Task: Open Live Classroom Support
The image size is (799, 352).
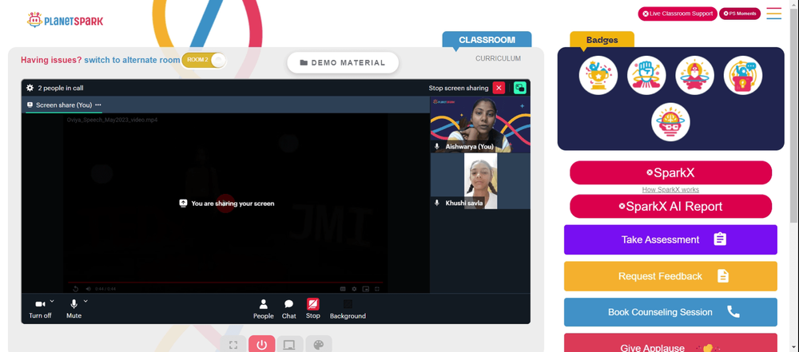Action: coord(678,14)
